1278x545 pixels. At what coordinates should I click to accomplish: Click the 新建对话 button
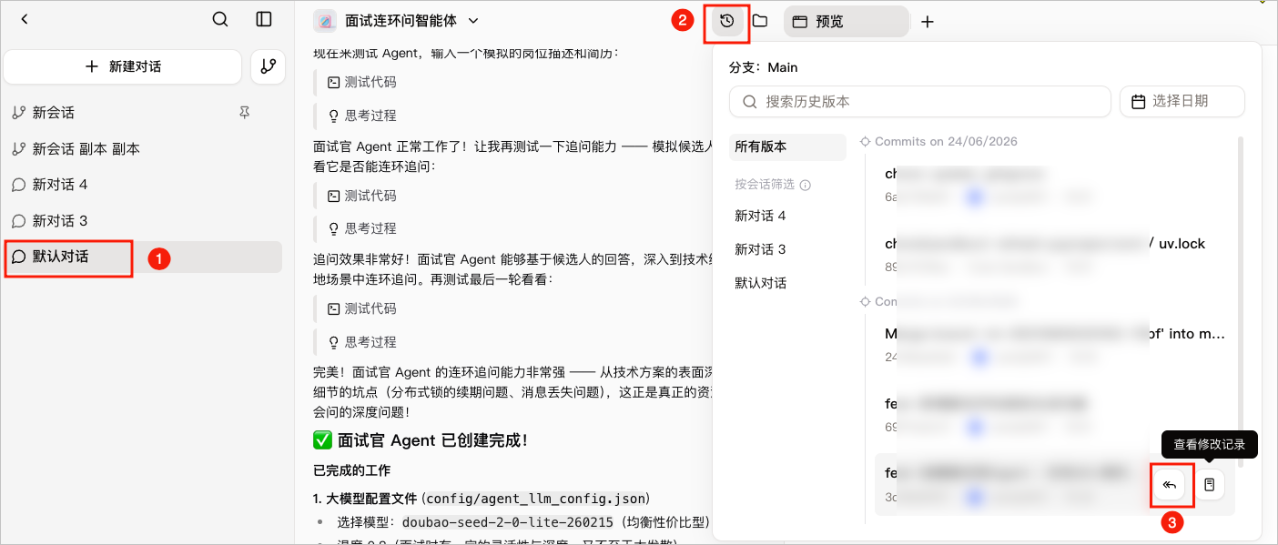coord(123,66)
